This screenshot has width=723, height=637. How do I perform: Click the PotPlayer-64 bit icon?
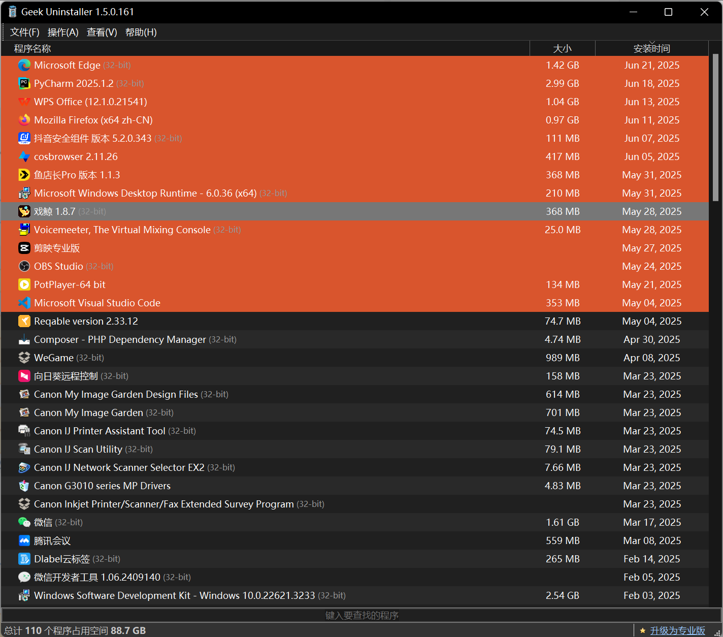[x=24, y=284]
